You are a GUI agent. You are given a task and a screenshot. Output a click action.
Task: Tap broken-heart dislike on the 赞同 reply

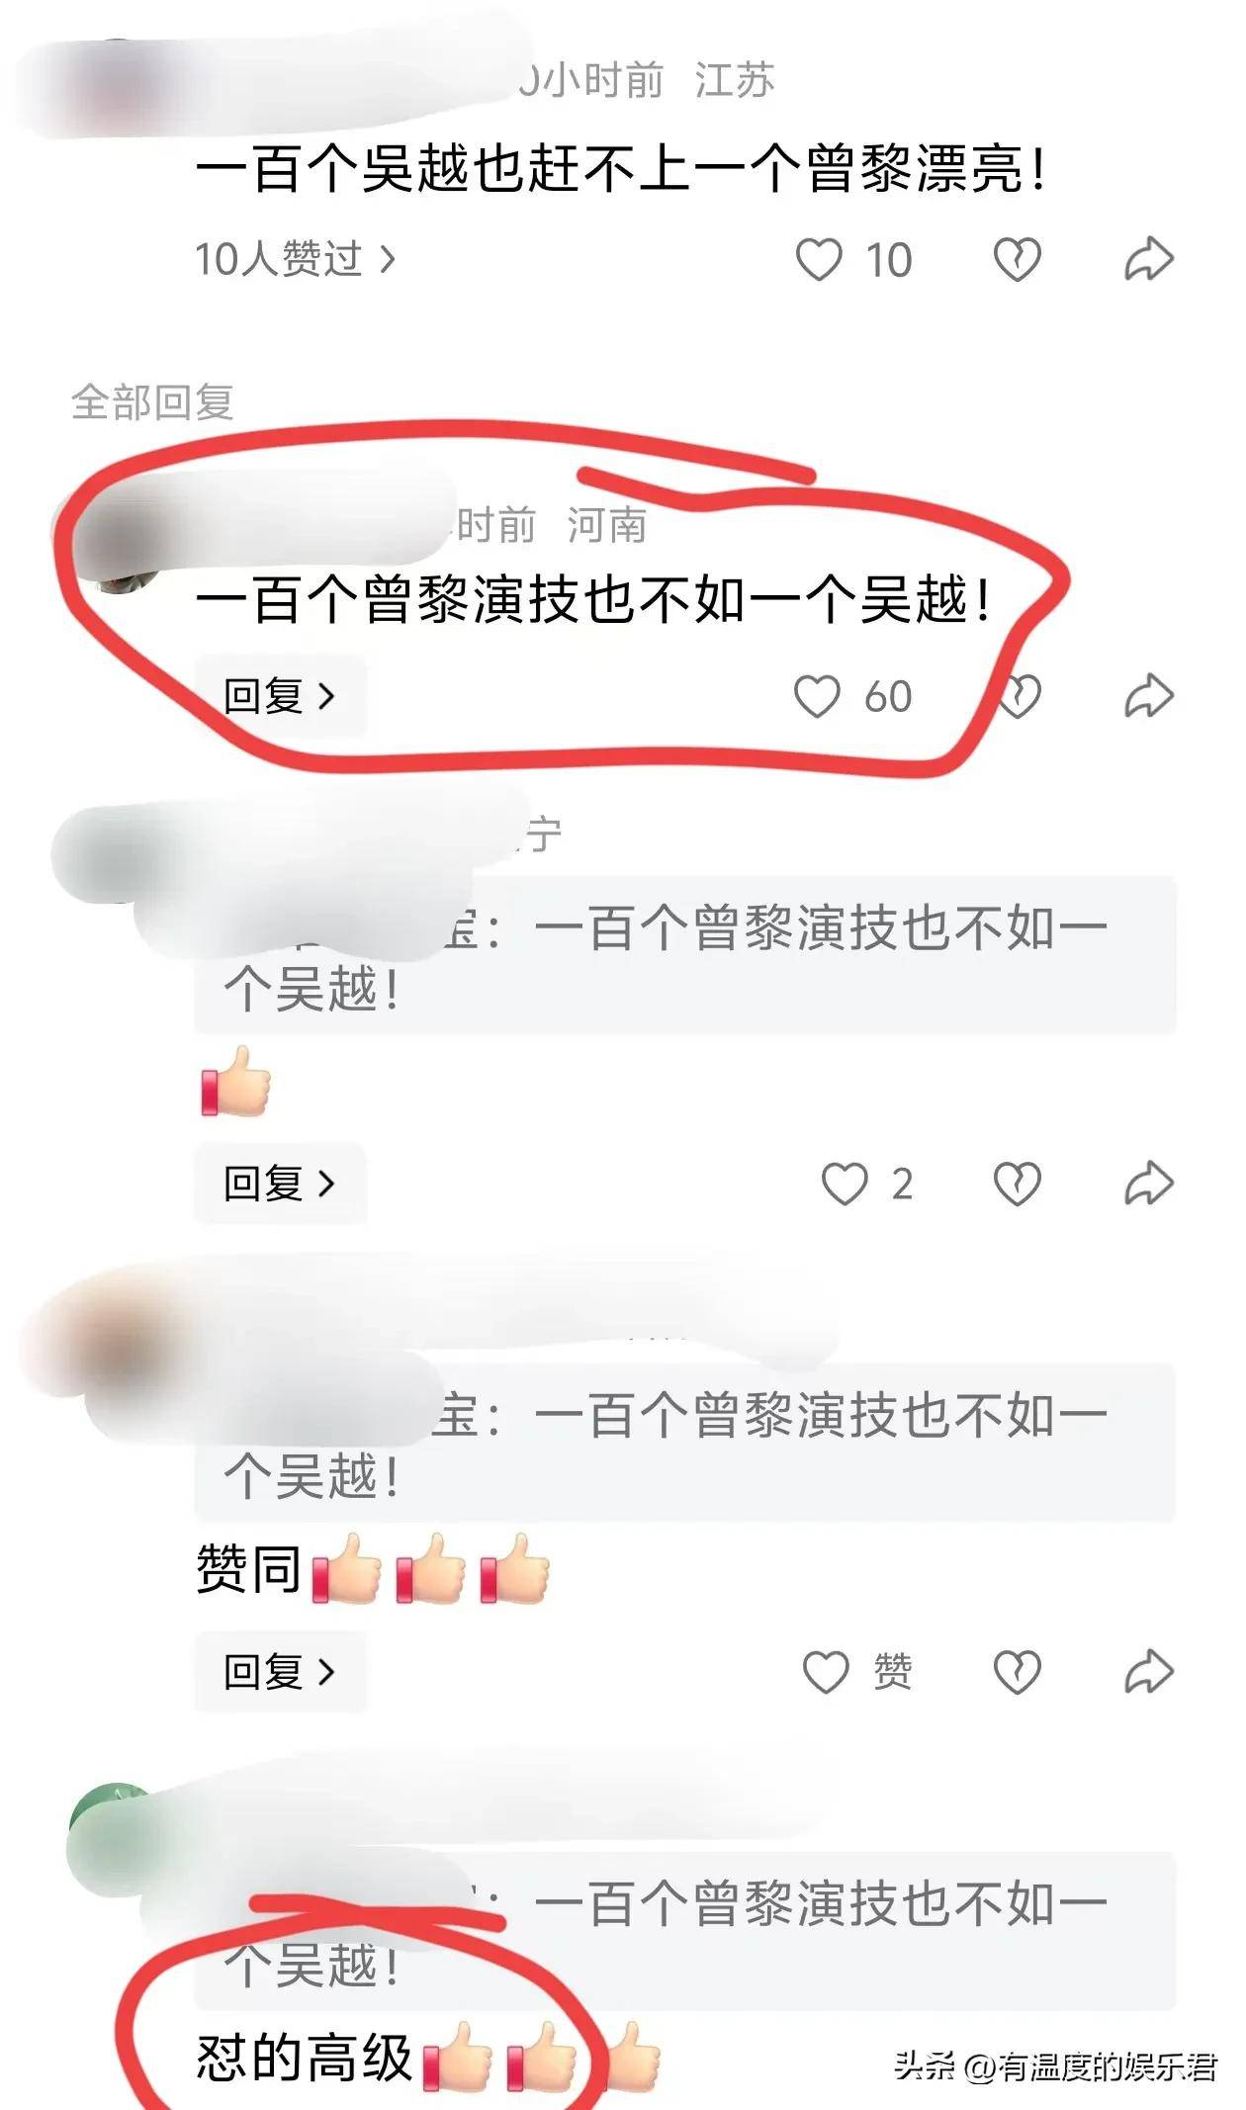point(1017,1672)
